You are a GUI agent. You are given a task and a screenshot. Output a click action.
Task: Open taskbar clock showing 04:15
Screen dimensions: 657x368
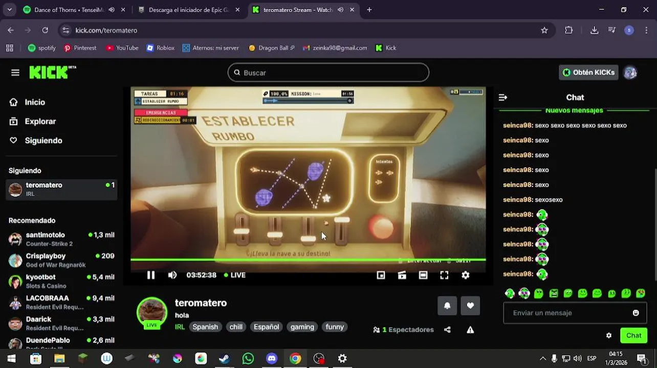(616, 358)
